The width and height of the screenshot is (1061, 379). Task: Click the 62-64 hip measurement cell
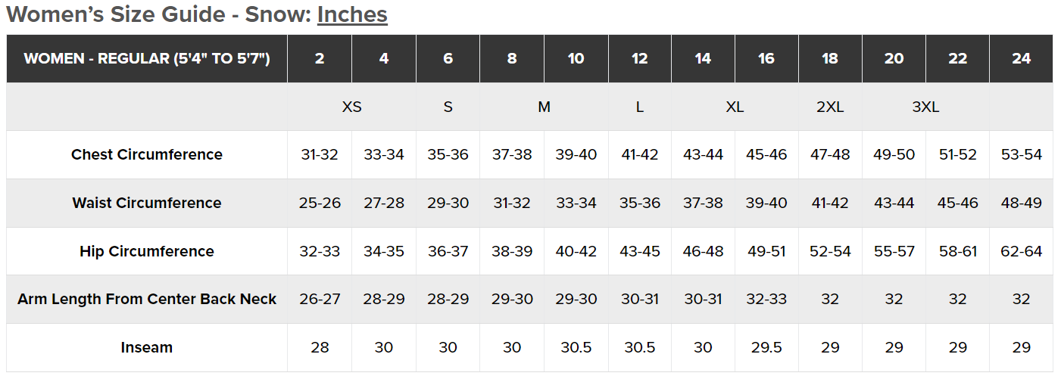coord(1021,251)
